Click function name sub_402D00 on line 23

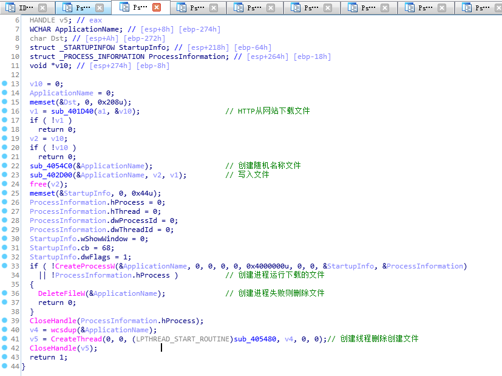(51, 175)
